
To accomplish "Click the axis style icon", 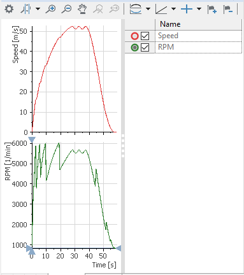I will tap(161, 9).
